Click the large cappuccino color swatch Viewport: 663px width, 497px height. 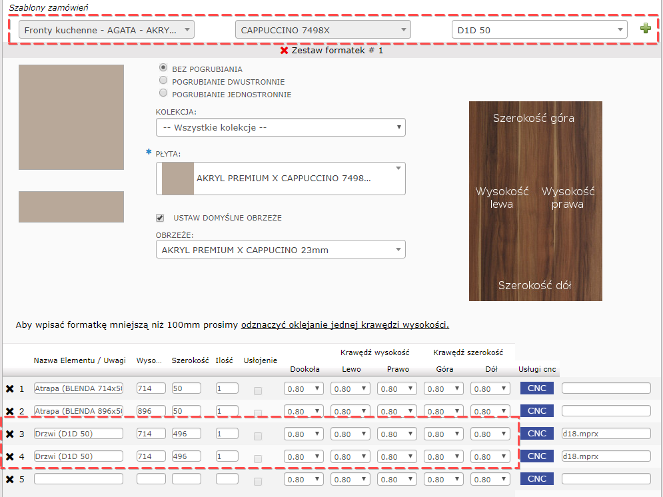point(71,117)
